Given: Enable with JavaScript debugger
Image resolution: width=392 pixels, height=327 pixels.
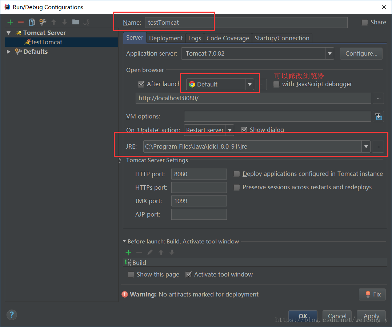Looking at the screenshot, I should point(276,84).
